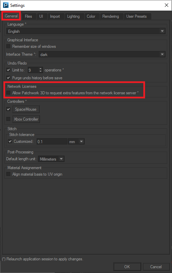The image size is (172, 273).
Task: Toggle the Customized stitch tolerance checkbox
Action: pos(10,141)
